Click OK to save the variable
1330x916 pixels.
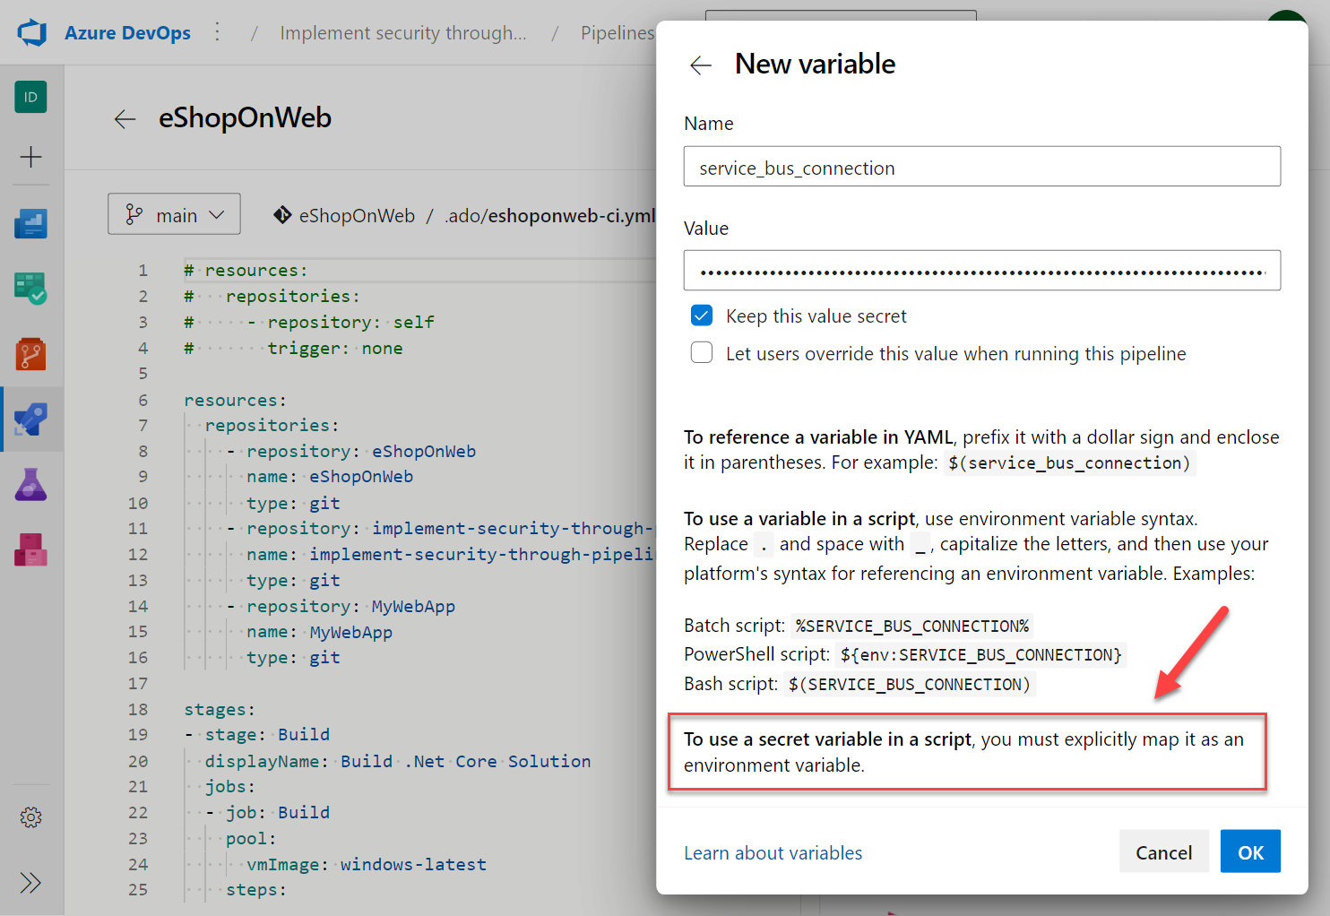(1250, 851)
